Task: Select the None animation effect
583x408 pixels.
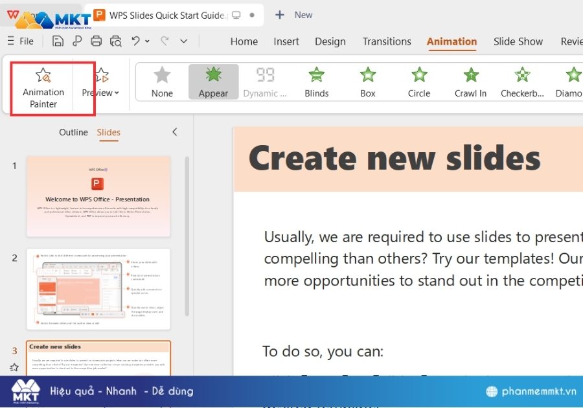Action: 162,82
